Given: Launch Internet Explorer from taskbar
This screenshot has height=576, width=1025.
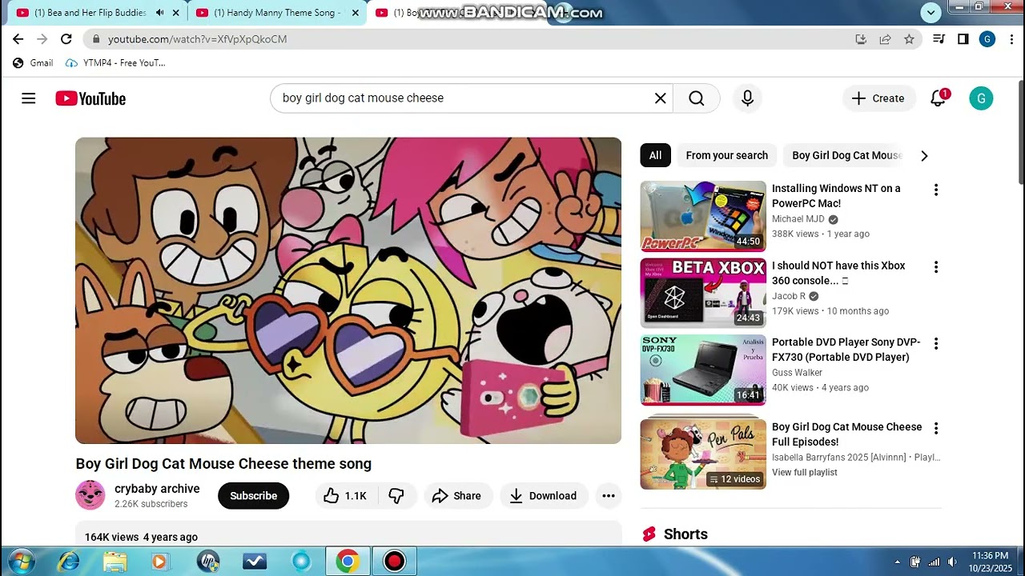Looking at the screenshot, I should pyautogui.click(x=70, y=562).
